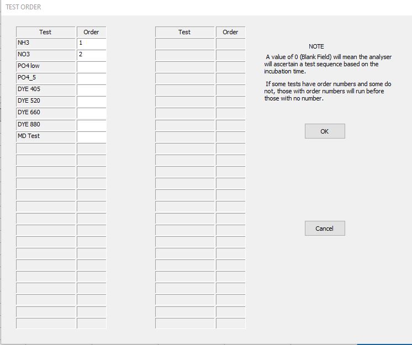412x345 pixels.
Task: Select the Order field for PO4 low
Action: (x=91, y=66)
